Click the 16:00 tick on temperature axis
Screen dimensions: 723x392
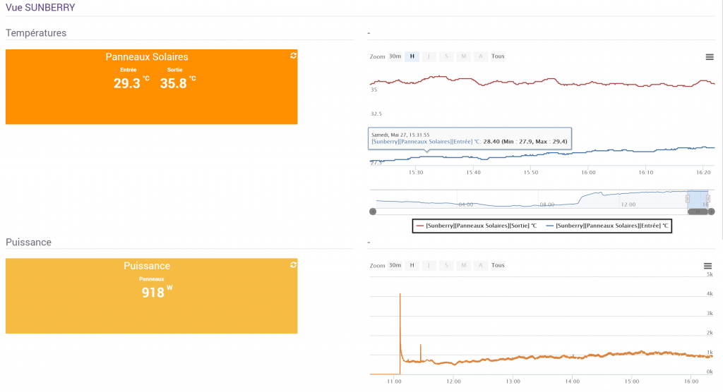[588, 172]
